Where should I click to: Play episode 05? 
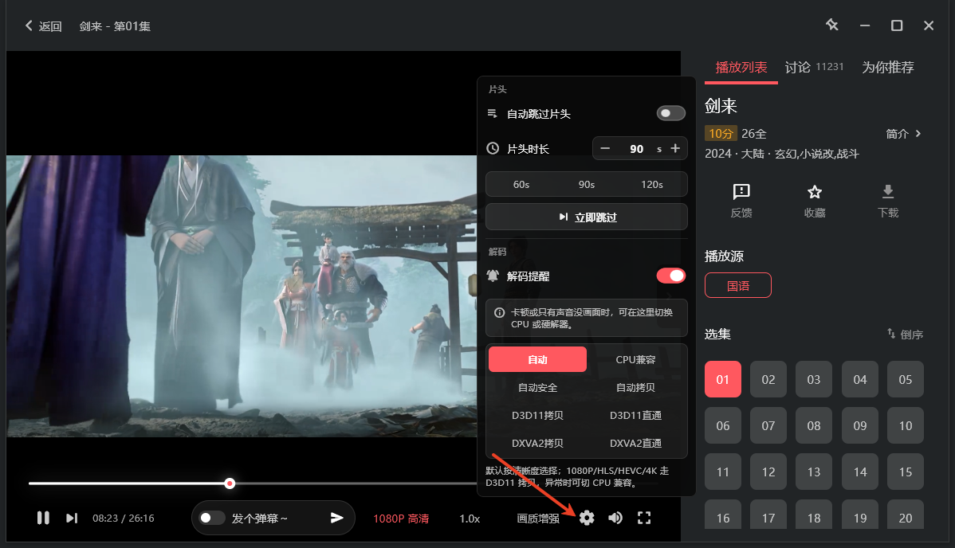pyautogui.click(x=906, y=379)
